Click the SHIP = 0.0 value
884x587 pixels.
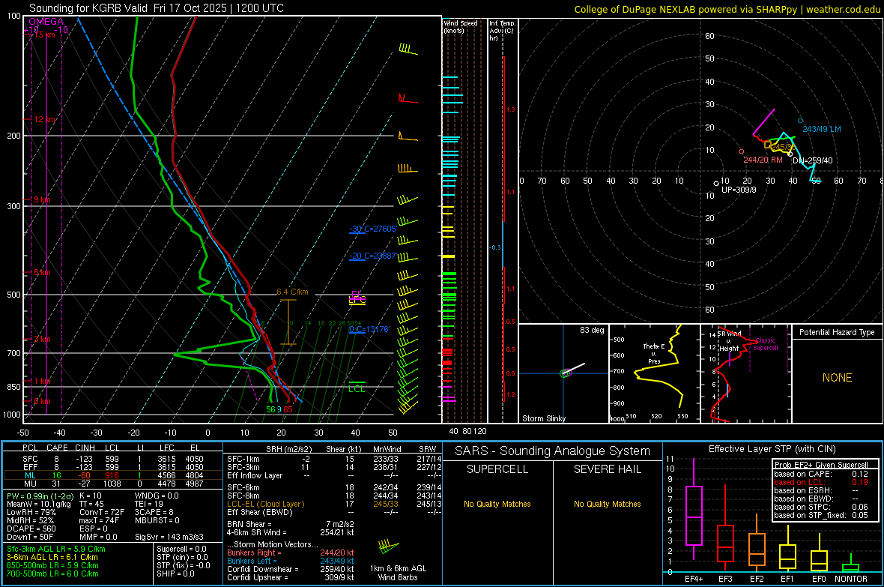click(x=175, y=574)
